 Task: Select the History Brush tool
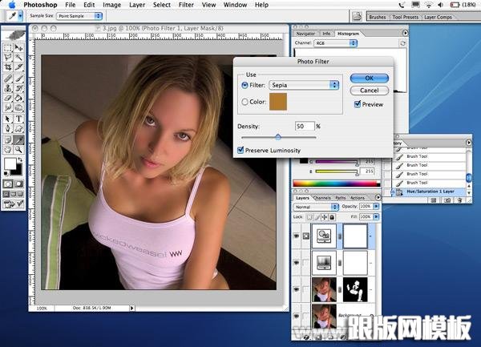18,88
